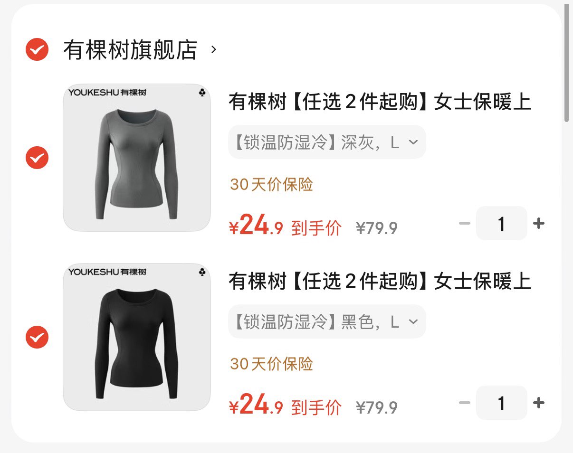Increase quantity of the 黑色 item with plus
573x453 pixels.
click(x=539, y=403)
